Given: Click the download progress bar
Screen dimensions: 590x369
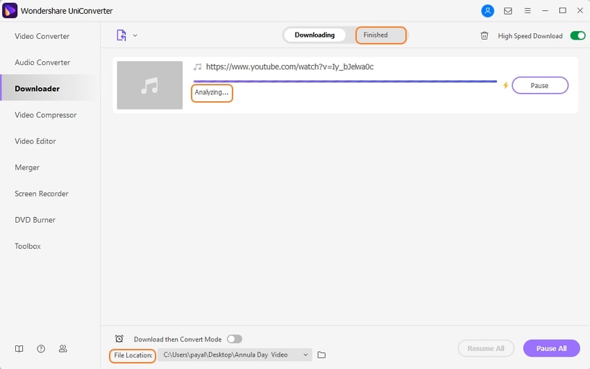Looking at the screenshot, I should pos(345,81).
